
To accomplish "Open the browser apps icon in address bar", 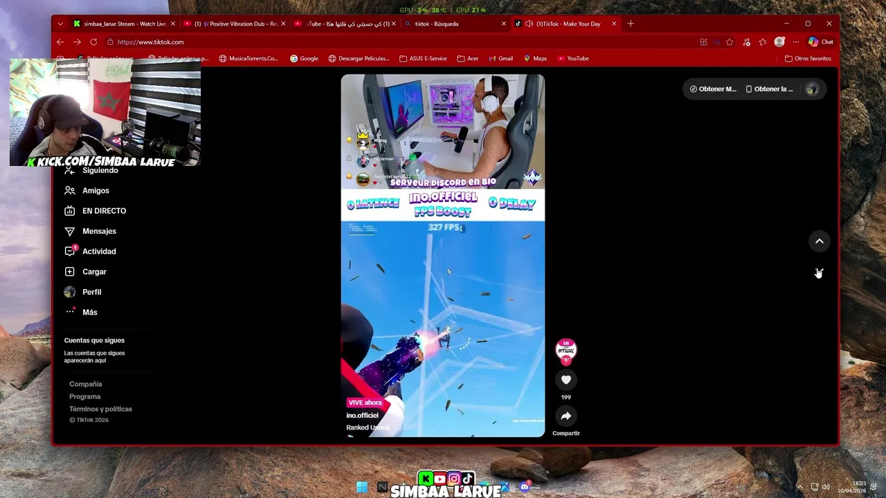I will click(703, 42).
